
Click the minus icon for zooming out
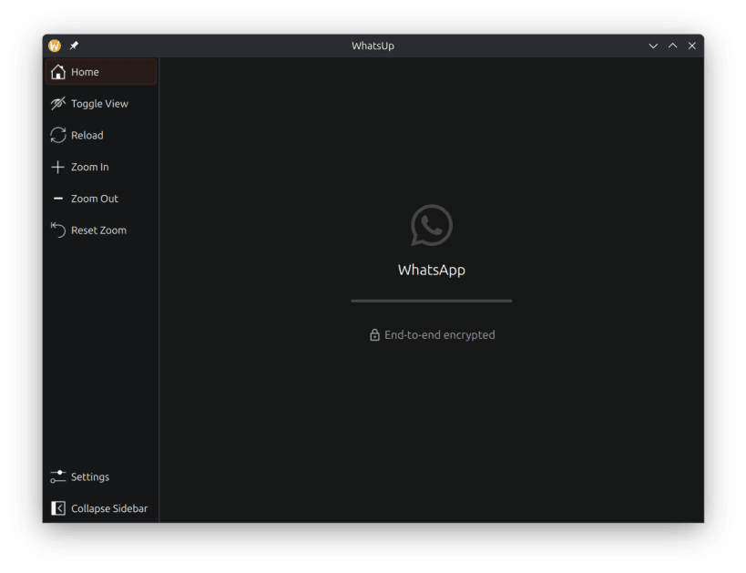pyautogui.click(x=58, y=199)
